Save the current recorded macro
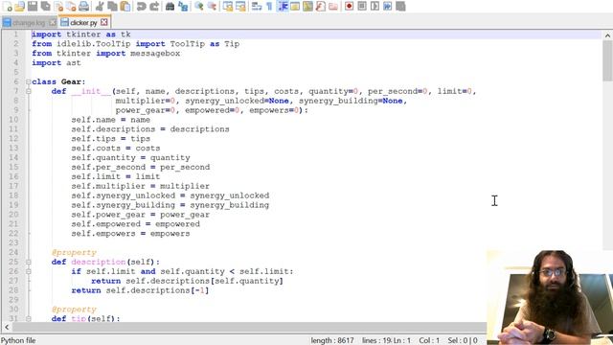The height and width of the screenshot is (345, 613). click(400, 6)
